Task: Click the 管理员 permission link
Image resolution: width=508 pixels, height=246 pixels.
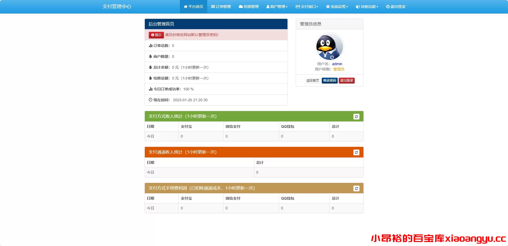Action: tap(339, 69)
